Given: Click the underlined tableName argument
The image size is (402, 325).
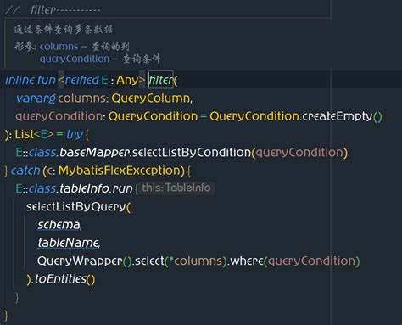Looking at the screenshot, I should coord(68,243).
